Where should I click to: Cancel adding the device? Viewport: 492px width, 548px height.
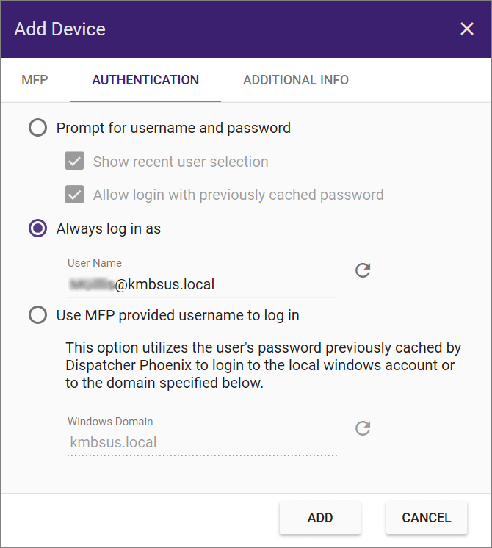coord(426,518)
